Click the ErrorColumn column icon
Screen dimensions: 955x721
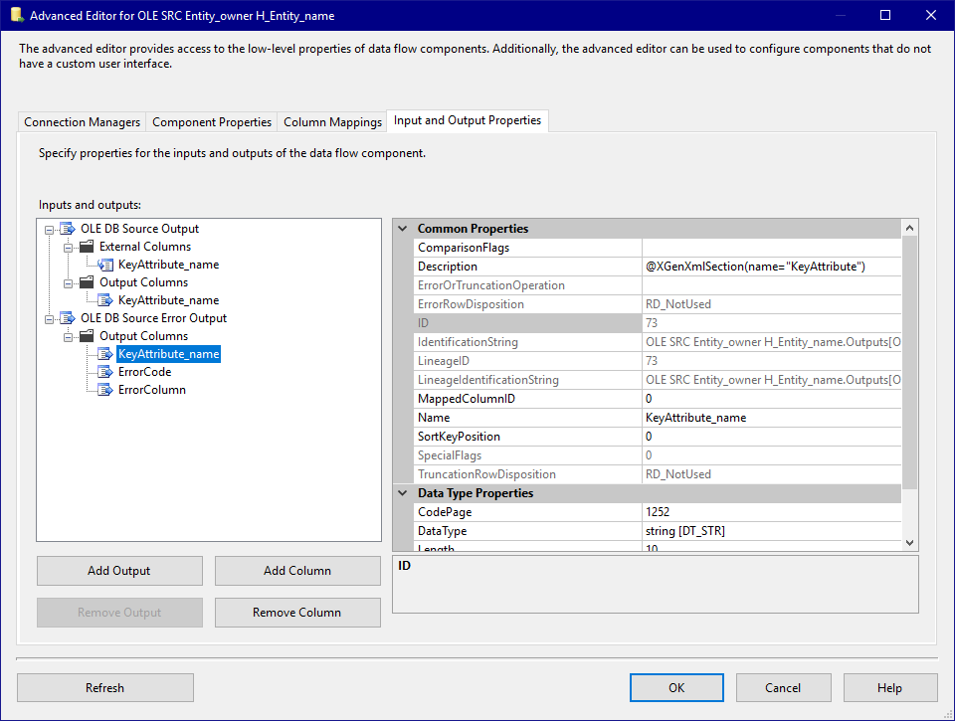(105, 390)
